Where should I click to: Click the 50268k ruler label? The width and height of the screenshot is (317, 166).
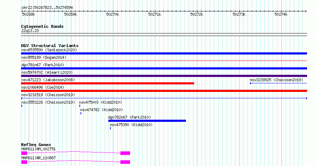(x=28, y=14)
